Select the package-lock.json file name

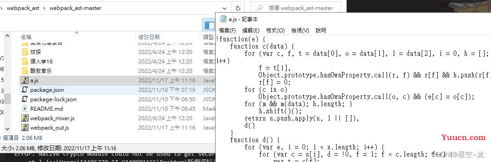(x=53, y=99)
